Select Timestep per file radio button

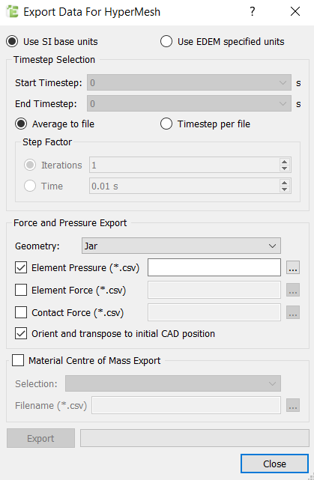(205, 124)
